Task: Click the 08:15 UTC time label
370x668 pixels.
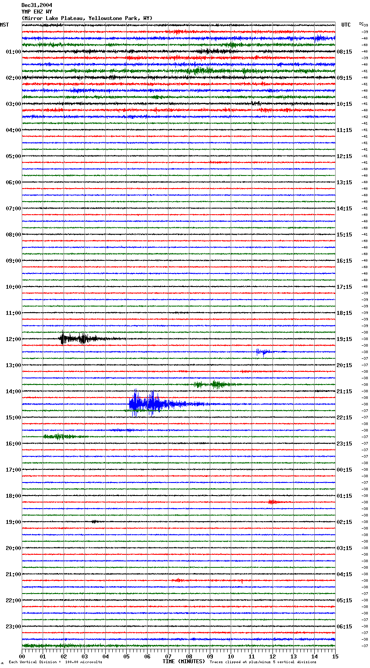Action: [x=344, y=52]
